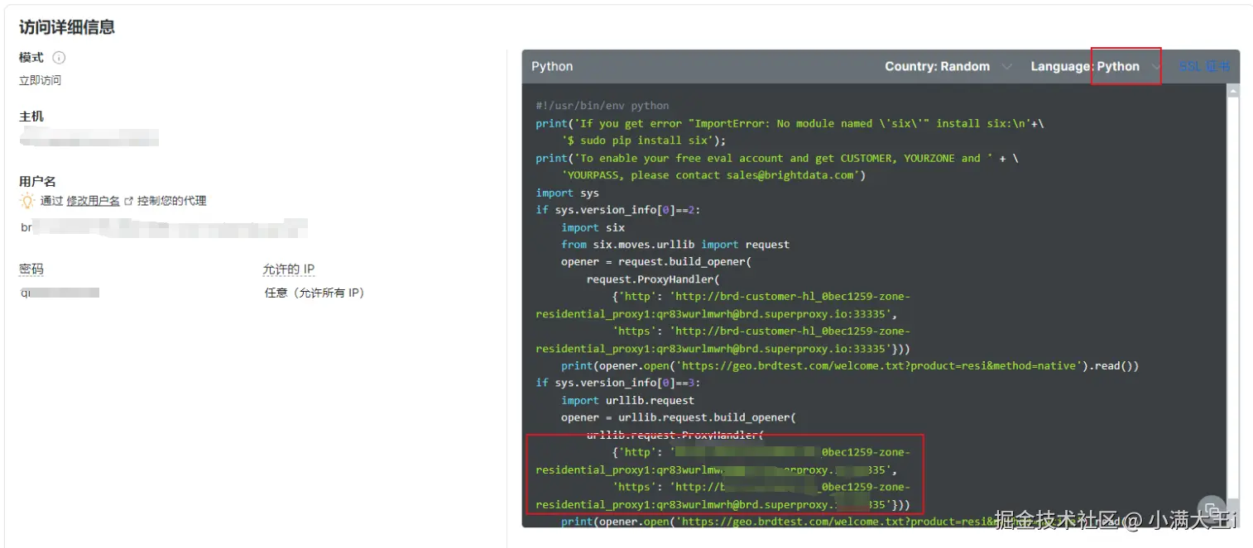
Task: Click the sales@brightdata.com code line
Action: point(714,175)
